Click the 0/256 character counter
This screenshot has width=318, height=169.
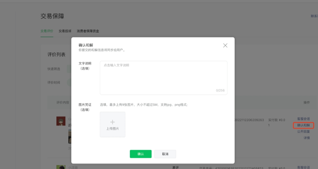click(x=220, y=91)
